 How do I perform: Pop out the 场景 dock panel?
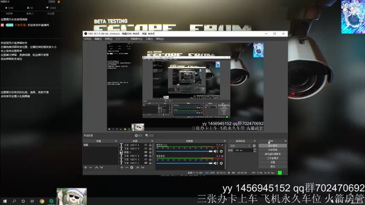pos(116,141)
